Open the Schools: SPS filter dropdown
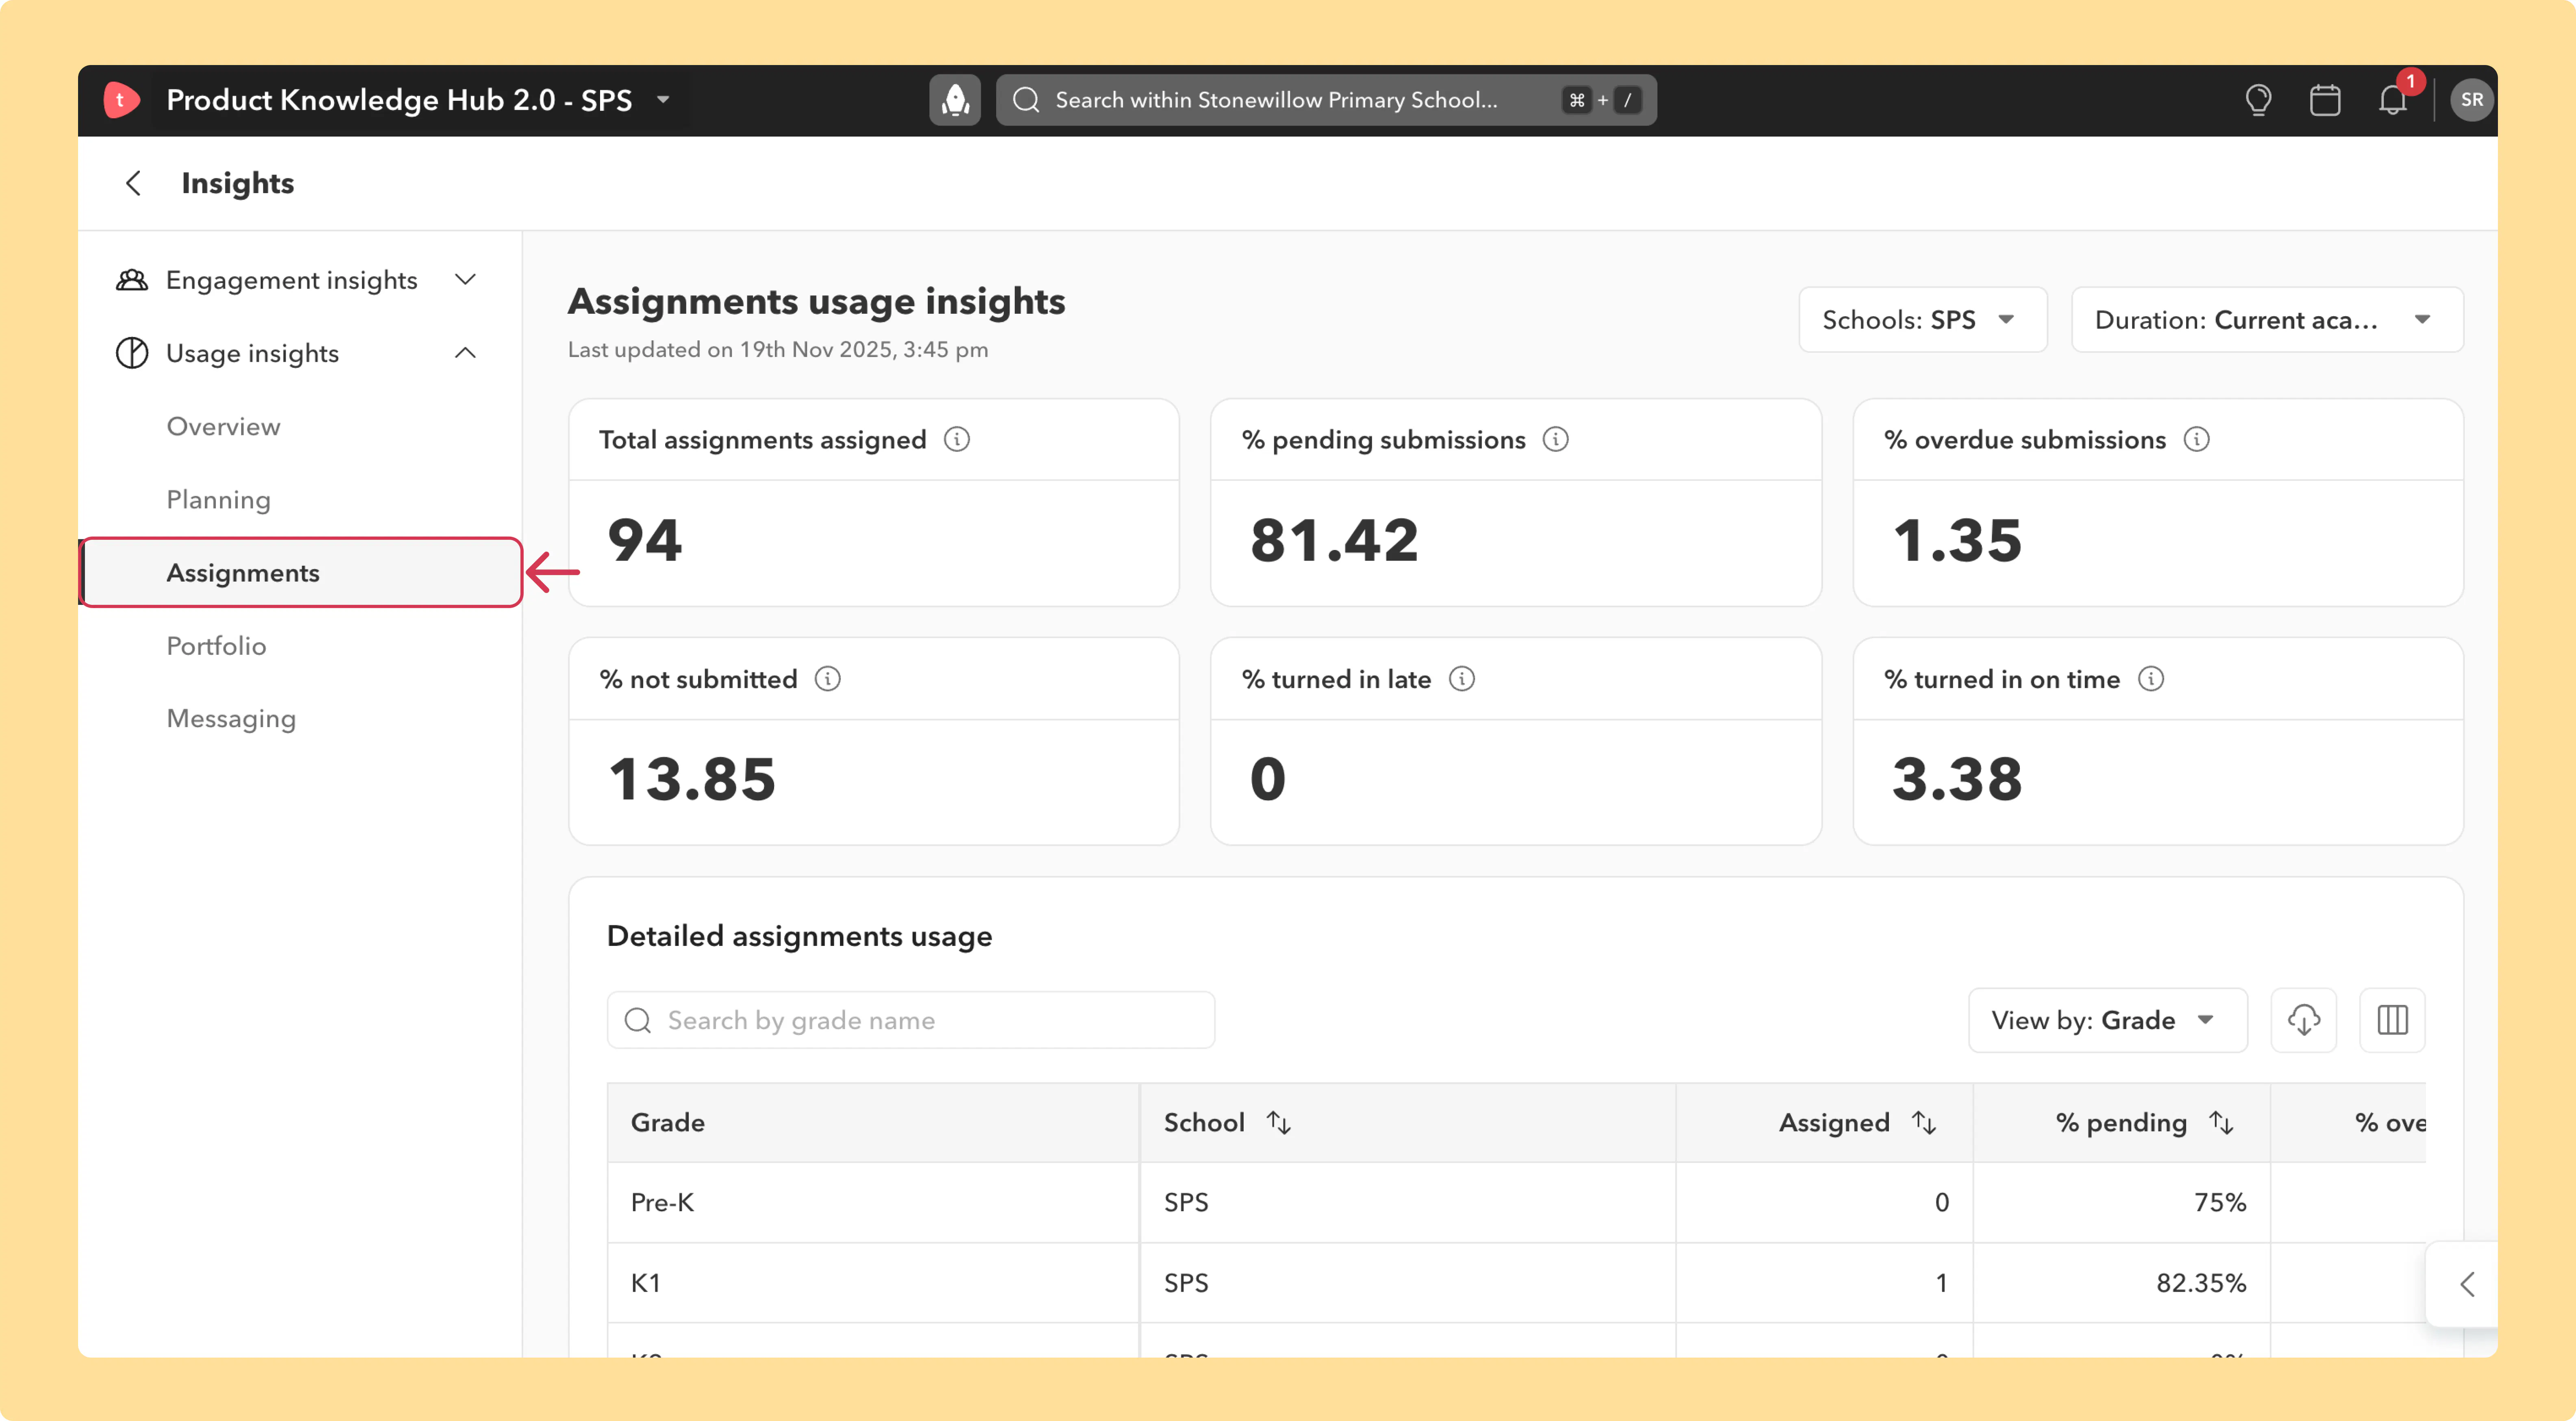 [x=1923, y=320]
